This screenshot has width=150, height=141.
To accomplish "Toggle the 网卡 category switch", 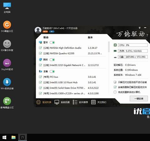I will [x=52, y=60].
